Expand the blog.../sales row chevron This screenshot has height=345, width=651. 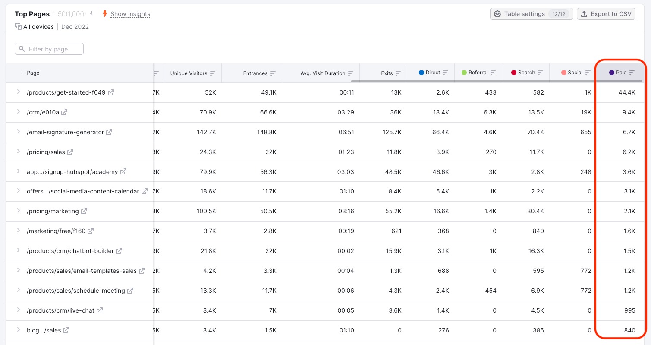click(18, 330)
